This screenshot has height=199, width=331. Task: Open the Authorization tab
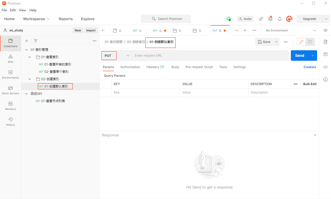(x=130, y=67)
